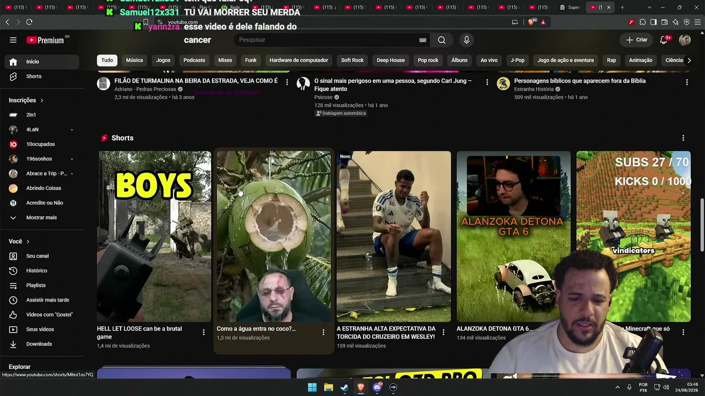
Task: Toggle the Brave sidebar panel
Action: [x=654, y=22]
